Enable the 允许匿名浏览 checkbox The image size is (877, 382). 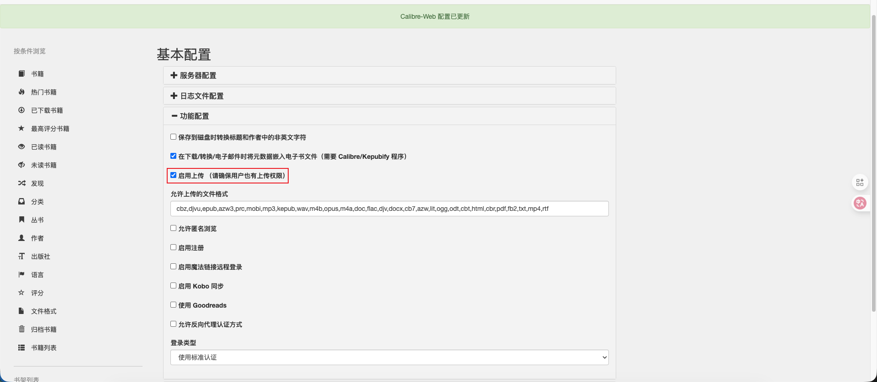coord(174,228)
